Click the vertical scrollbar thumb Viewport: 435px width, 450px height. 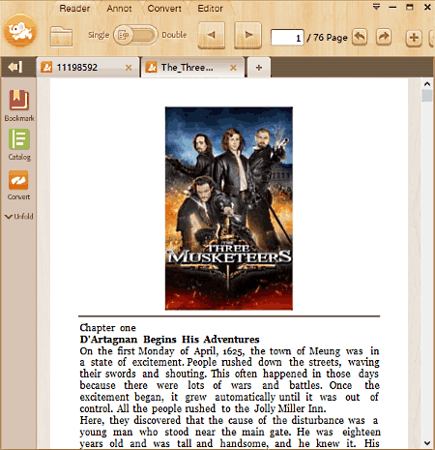click(x=427, y=96)
